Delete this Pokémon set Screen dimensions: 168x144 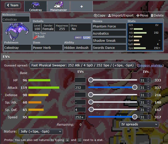pyautogui.click(x=157, y=16)
